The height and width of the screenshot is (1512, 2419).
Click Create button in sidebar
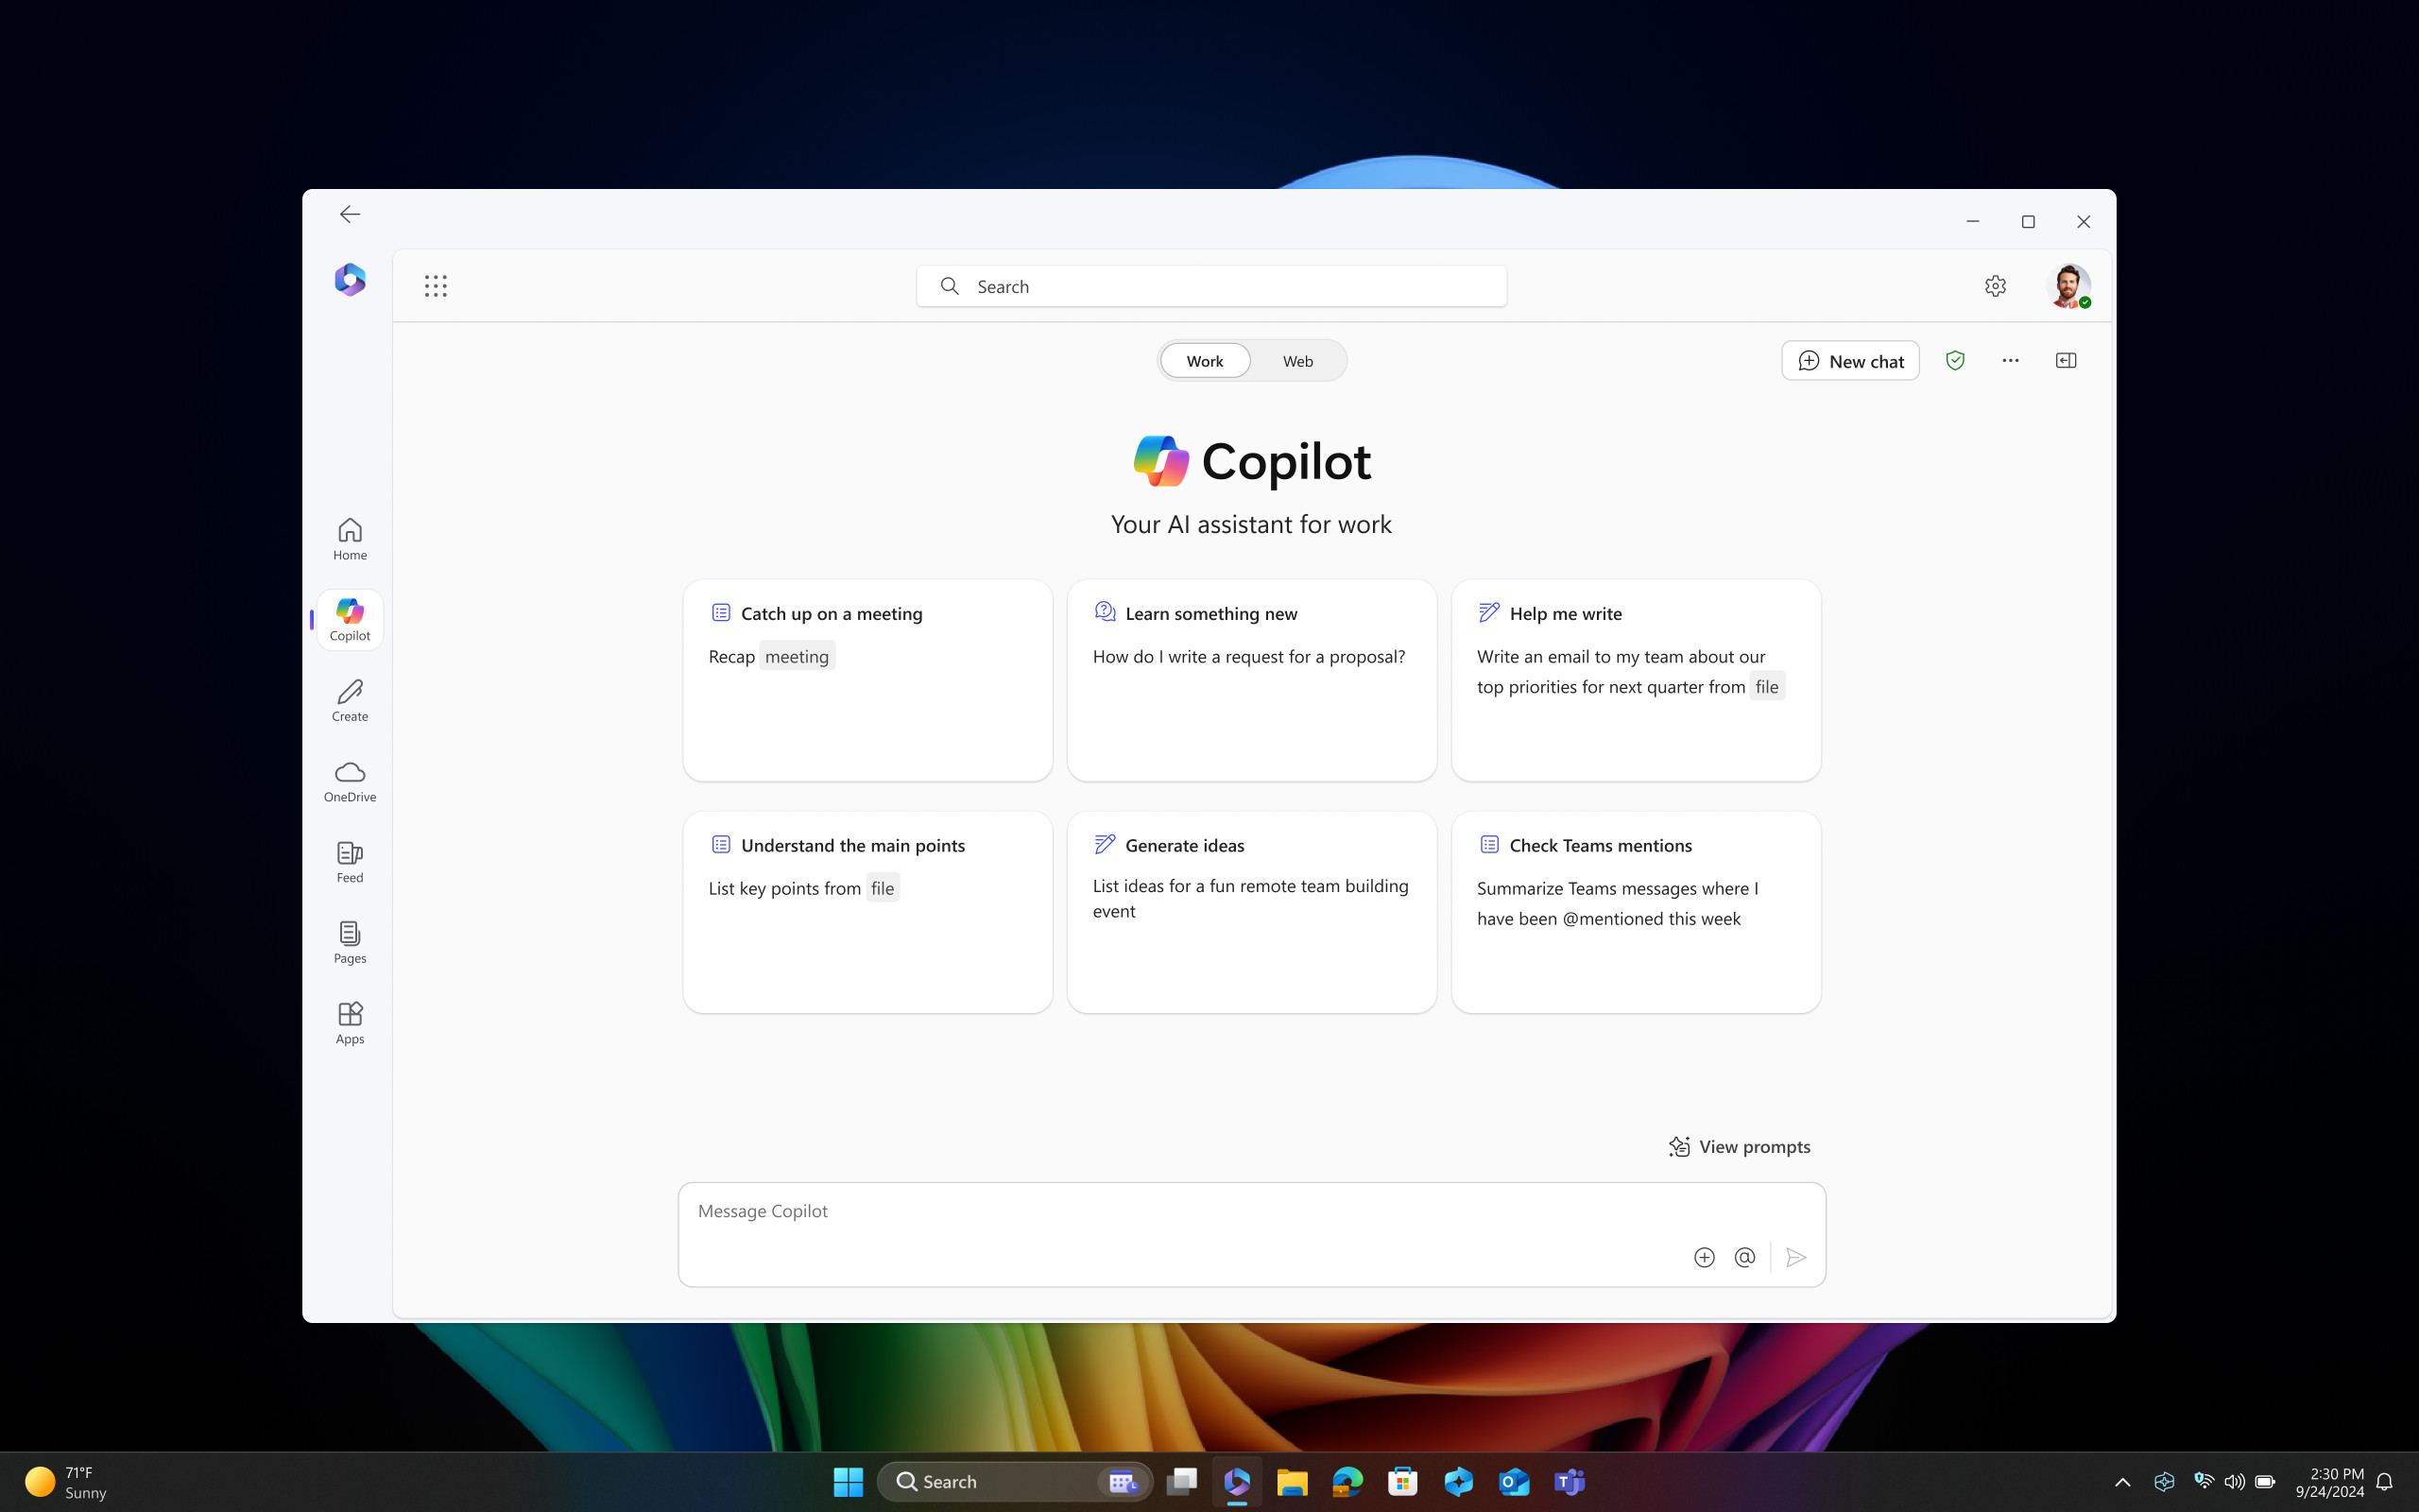pos(349,696)
